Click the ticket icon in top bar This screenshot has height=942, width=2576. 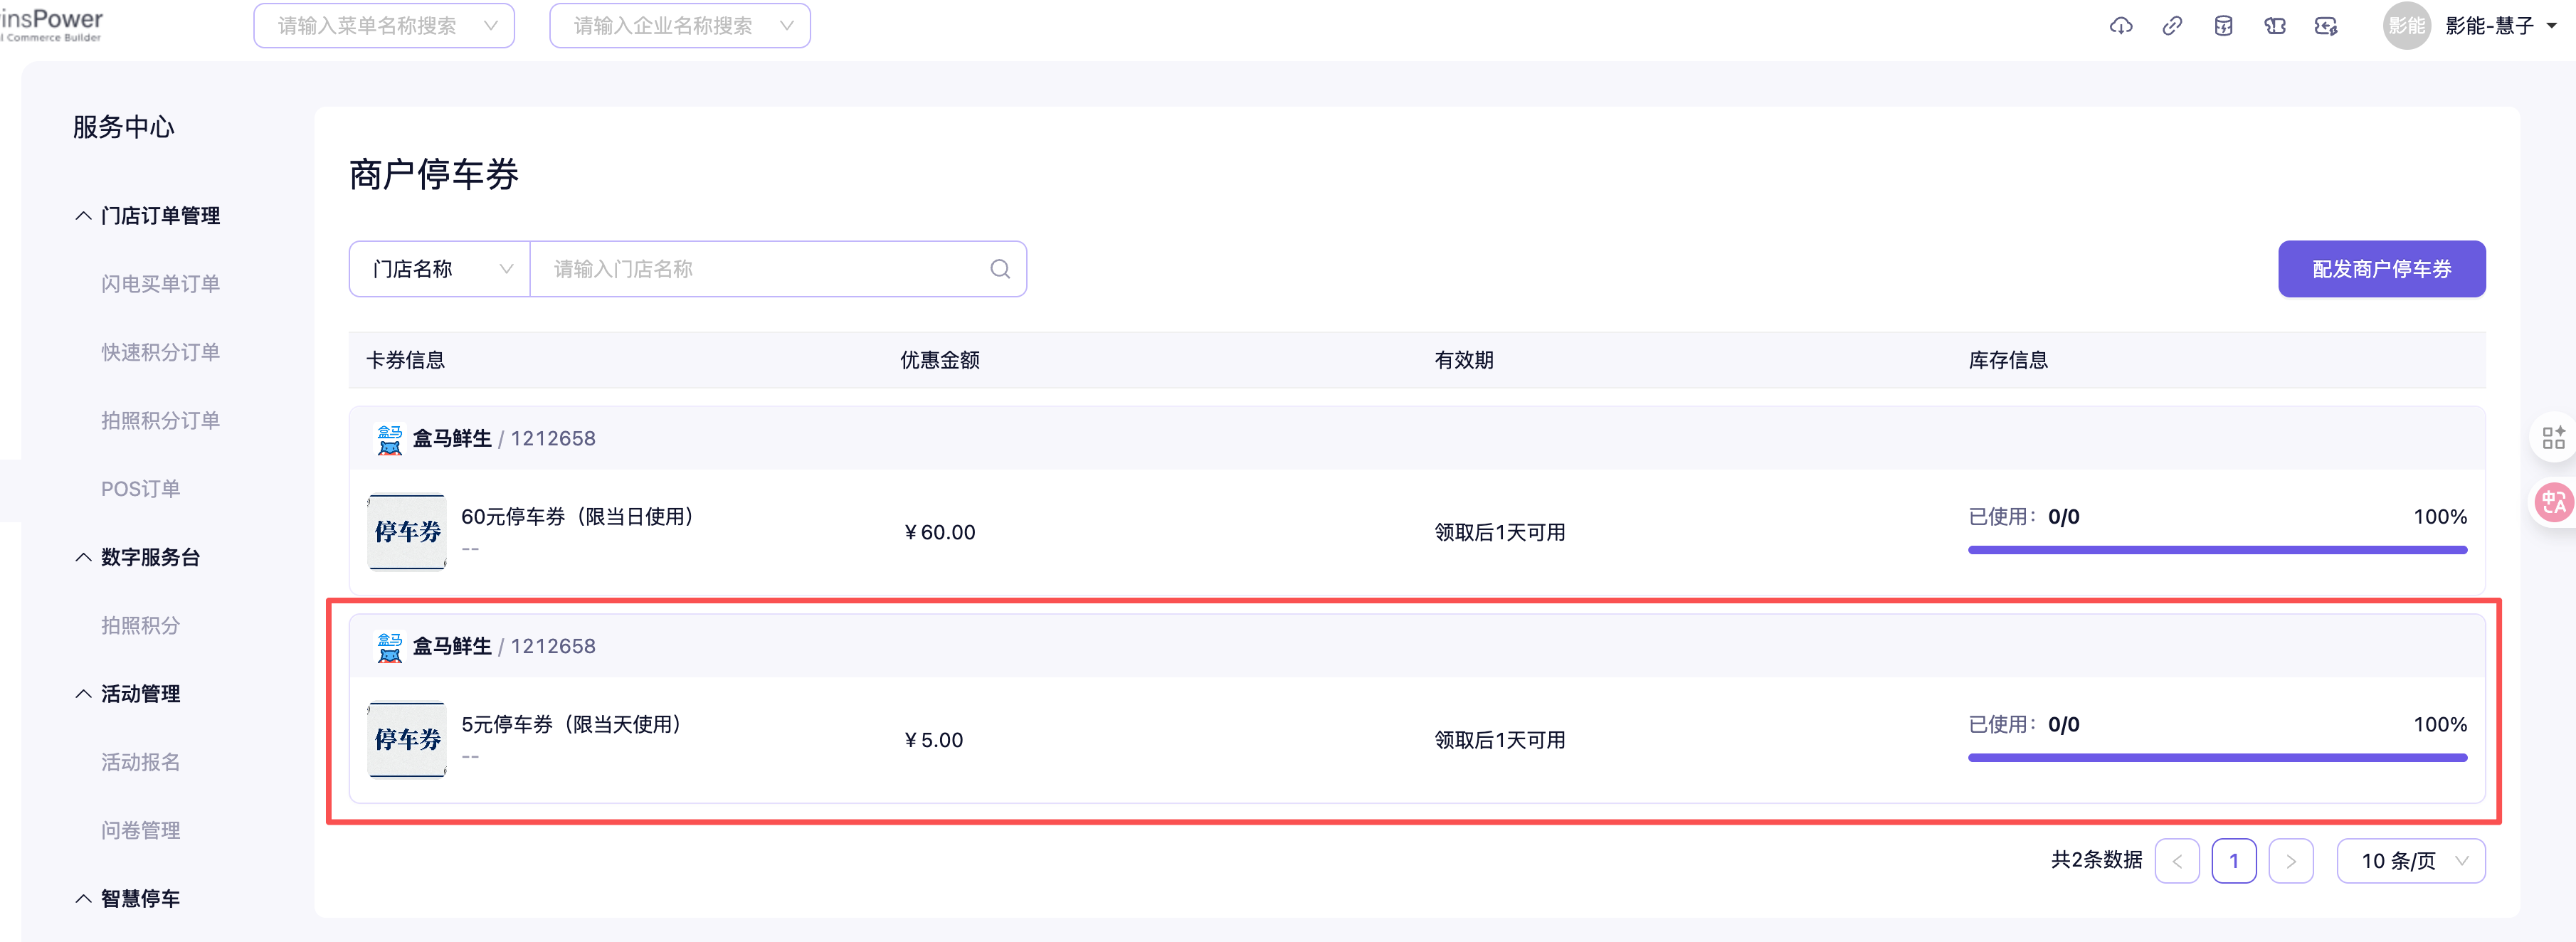tap(2275, 26)
